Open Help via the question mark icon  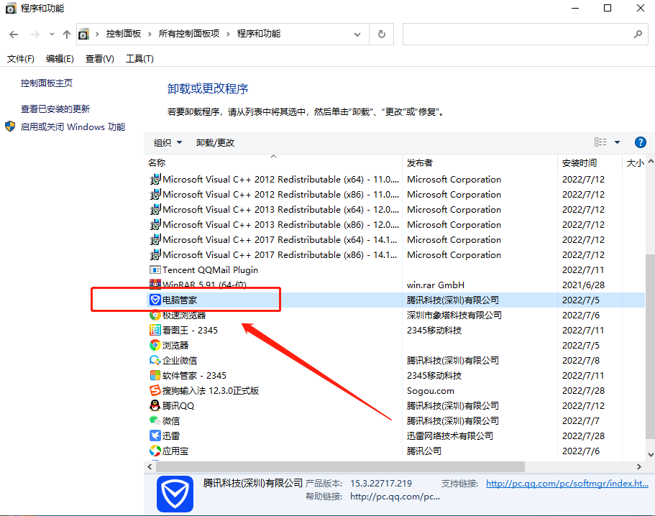pyautogui.click(x=640, y=142)
